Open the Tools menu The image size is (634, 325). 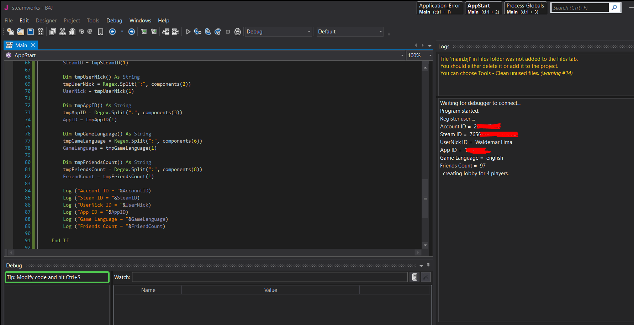pyautogui.click(x=93, y=21)
